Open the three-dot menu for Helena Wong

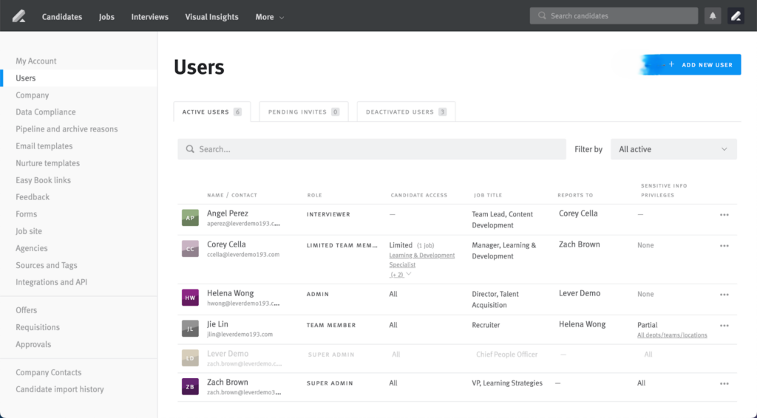(724, 295)
